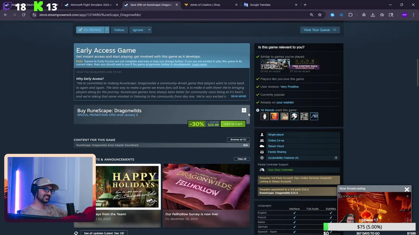Screen dimensions: 419x235
Task: Open the Online Co-op category link
Action: pos(276,140)
